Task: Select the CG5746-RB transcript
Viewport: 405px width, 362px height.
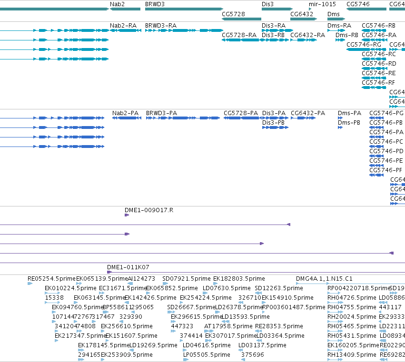Action: tap(374, 30)
